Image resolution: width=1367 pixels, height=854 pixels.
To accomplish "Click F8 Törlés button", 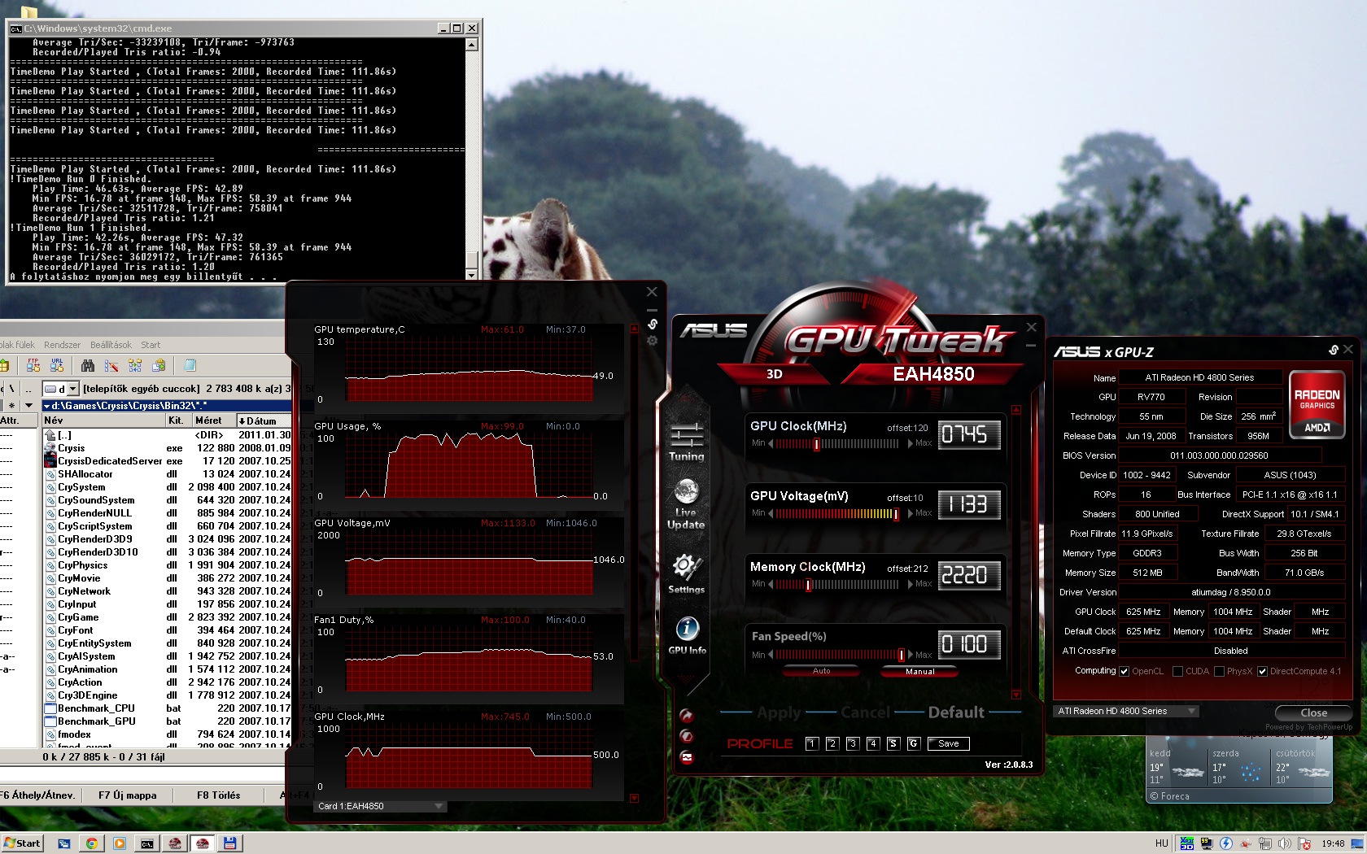I will point(218,795).
